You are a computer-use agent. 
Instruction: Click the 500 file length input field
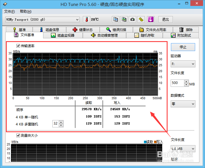177,83
